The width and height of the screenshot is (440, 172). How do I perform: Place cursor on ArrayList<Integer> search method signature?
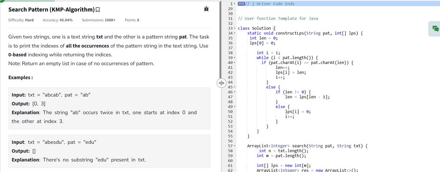[x=307, y=146]
